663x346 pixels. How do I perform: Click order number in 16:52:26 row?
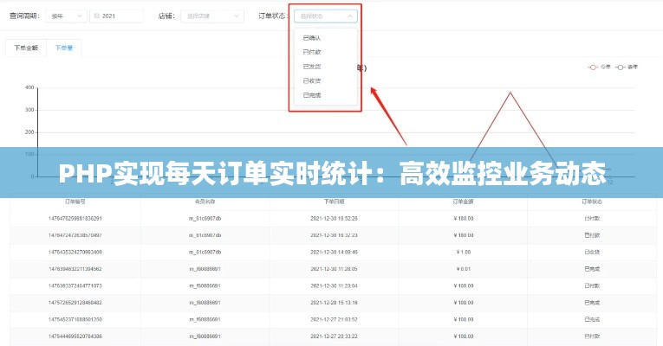coord(75,219)
